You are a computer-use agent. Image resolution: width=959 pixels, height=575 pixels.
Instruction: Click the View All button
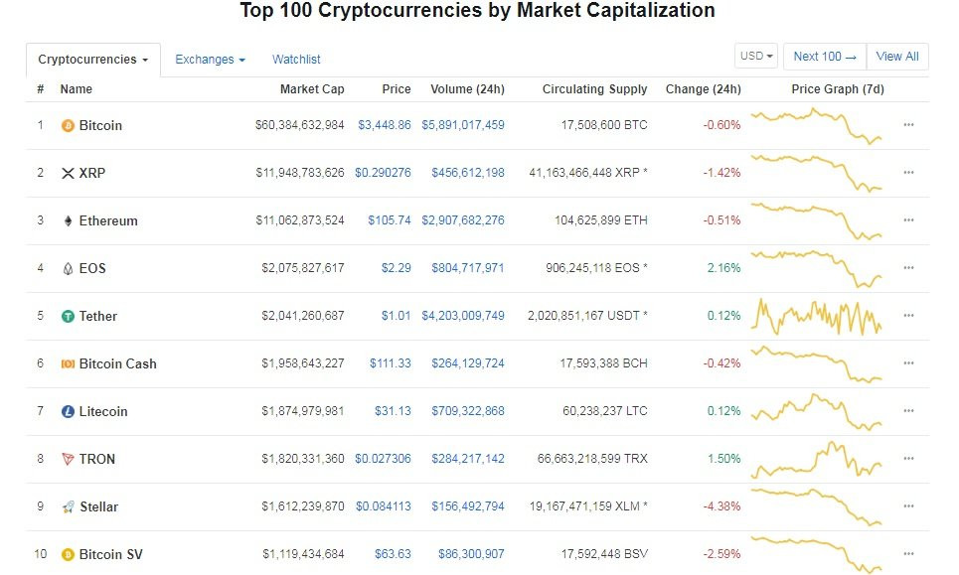coord(897,57)
